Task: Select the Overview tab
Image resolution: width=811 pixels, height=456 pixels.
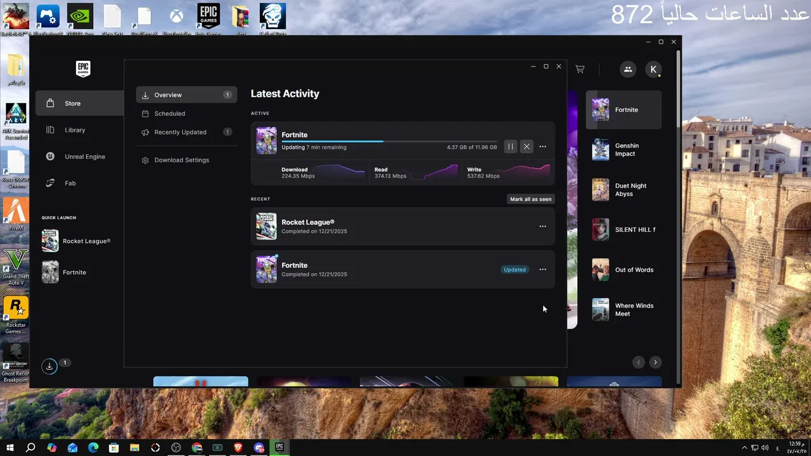Action: [x=186, y=95]
